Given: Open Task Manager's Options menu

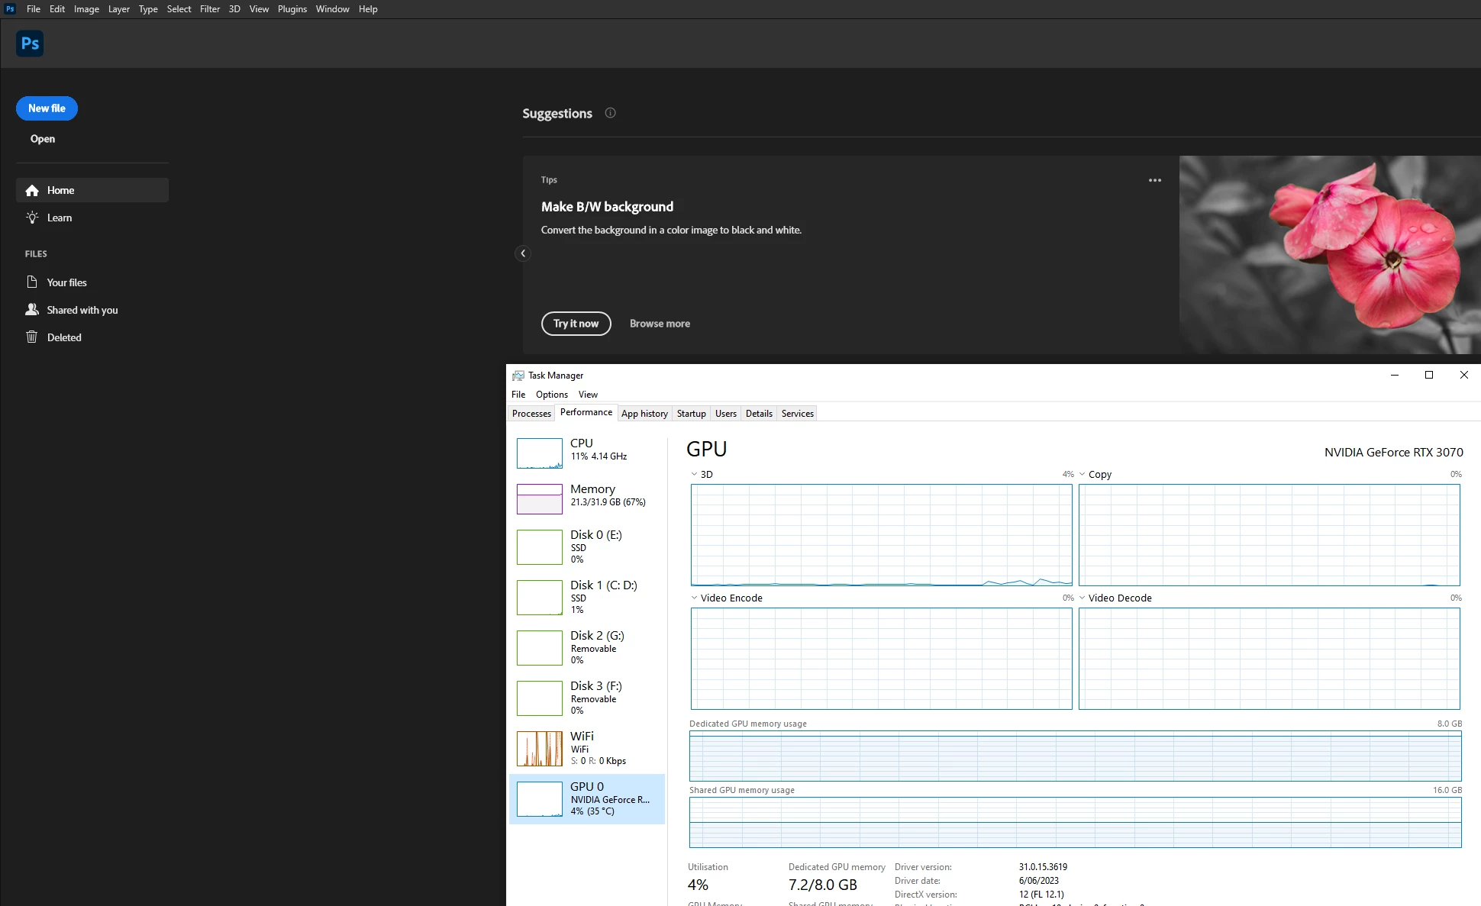Looking at the screenshot, I should pos(551,395).
